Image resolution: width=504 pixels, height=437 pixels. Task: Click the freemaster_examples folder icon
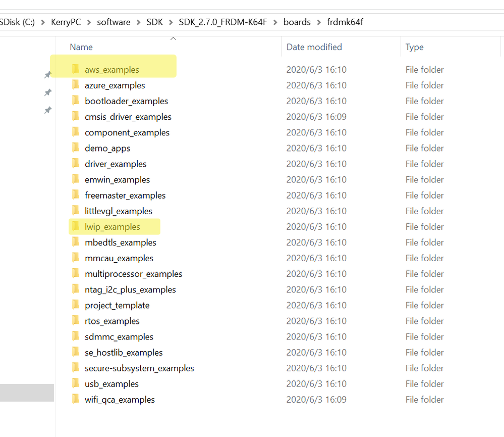(76, 195)
